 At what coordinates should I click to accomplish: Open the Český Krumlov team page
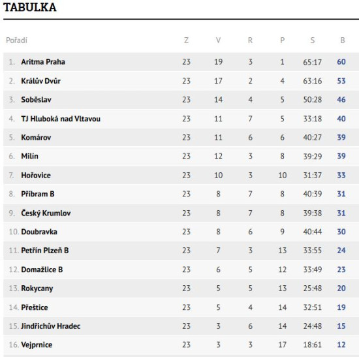pos(46,213)
